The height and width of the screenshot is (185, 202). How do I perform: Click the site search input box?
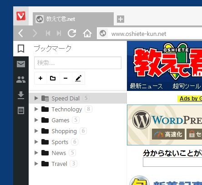pyautogui.click(x=172, y=162)
